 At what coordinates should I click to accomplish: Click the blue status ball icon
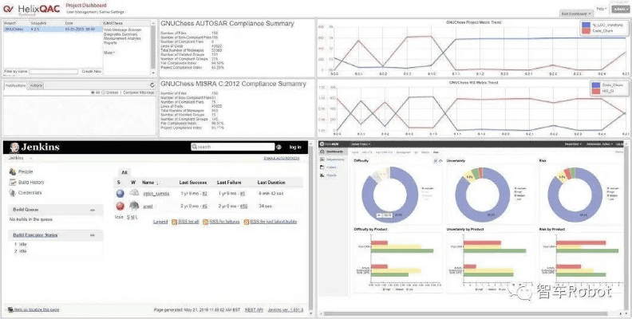point(120,193)
